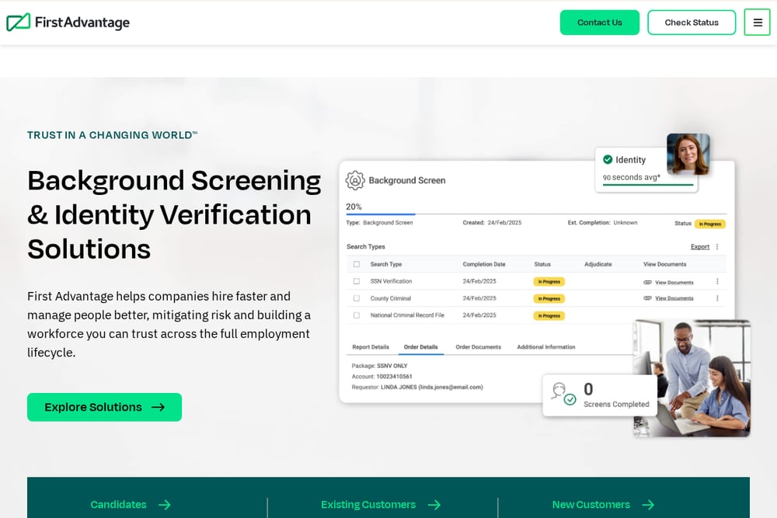Click the 0 Screens Completed card

point(600,395)
